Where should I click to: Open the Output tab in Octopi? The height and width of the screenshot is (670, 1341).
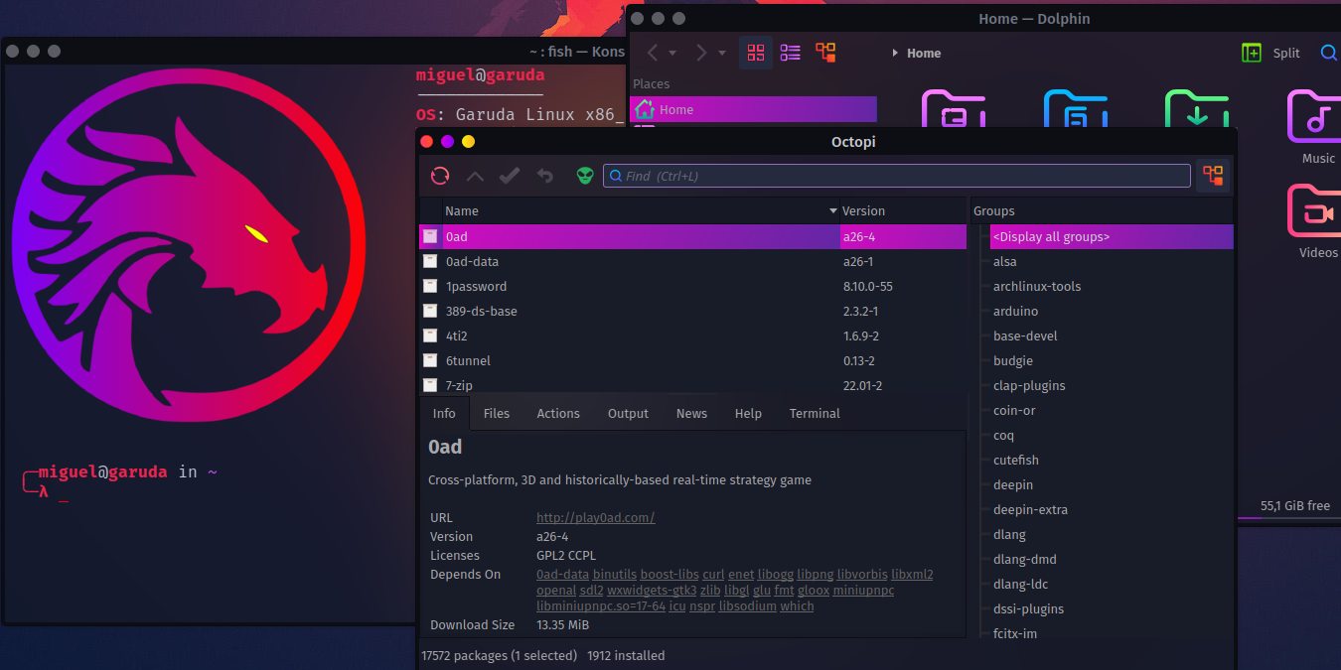(x=628, y=413)
